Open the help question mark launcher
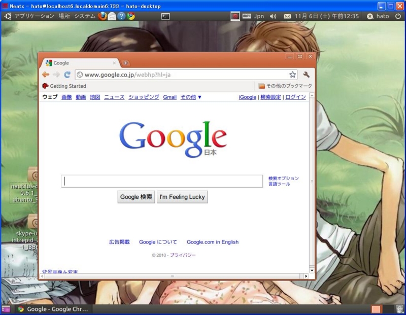406x315 pixels. click(x=121, y=16)
